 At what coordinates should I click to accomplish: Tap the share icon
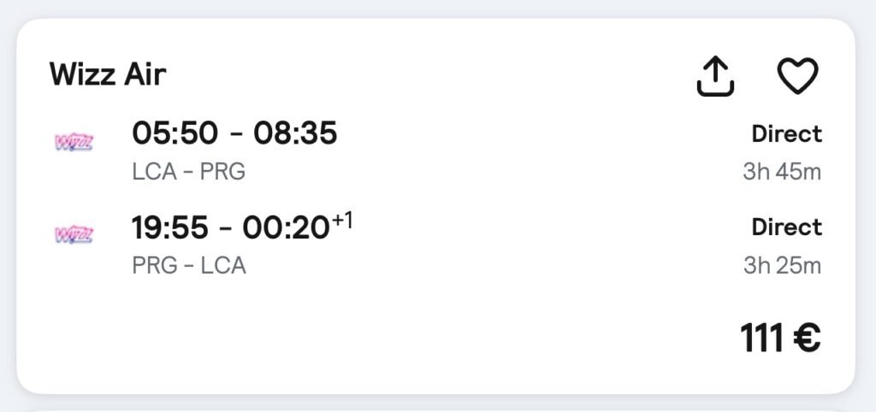point(715,77)
